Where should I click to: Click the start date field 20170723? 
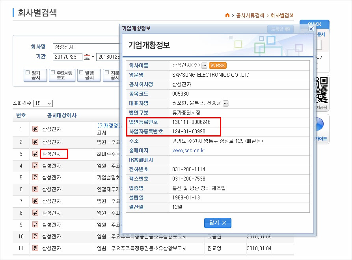point(67,57)
